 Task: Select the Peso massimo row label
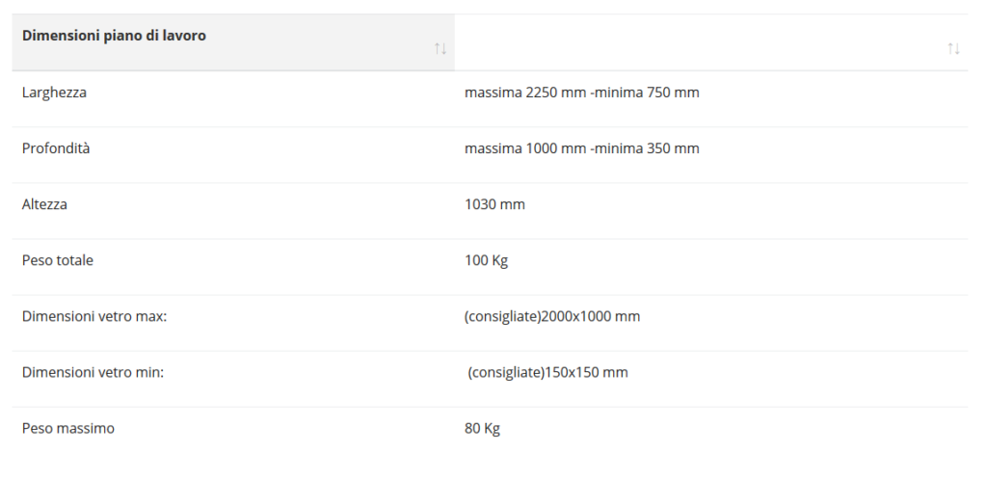pos(67,428)
